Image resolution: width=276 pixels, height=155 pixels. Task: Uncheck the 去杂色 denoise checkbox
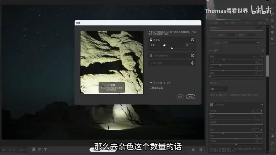151,40
